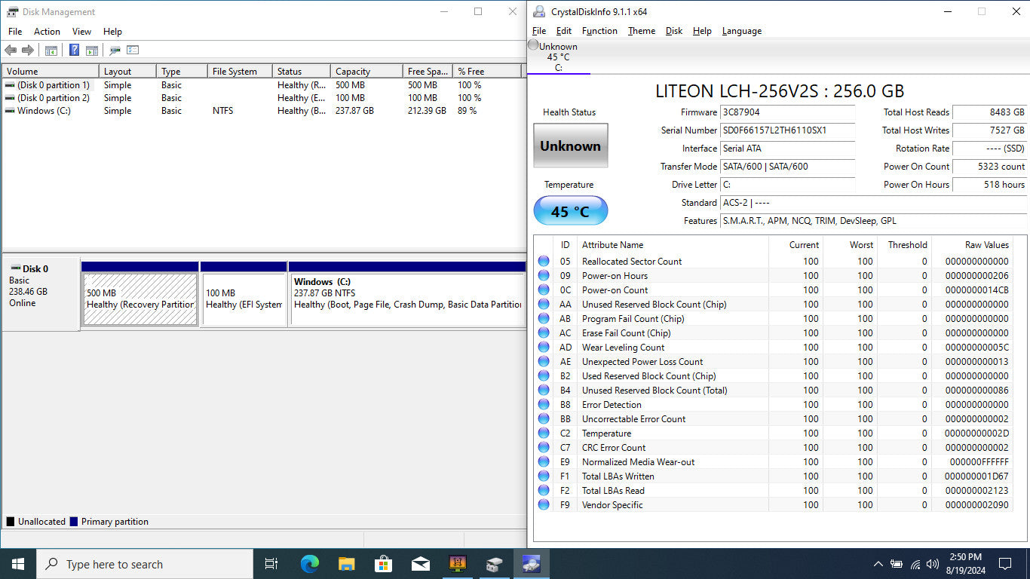
Task: Open the Theme menu in CrystalDiskInfo
Action: click(641, 31)
